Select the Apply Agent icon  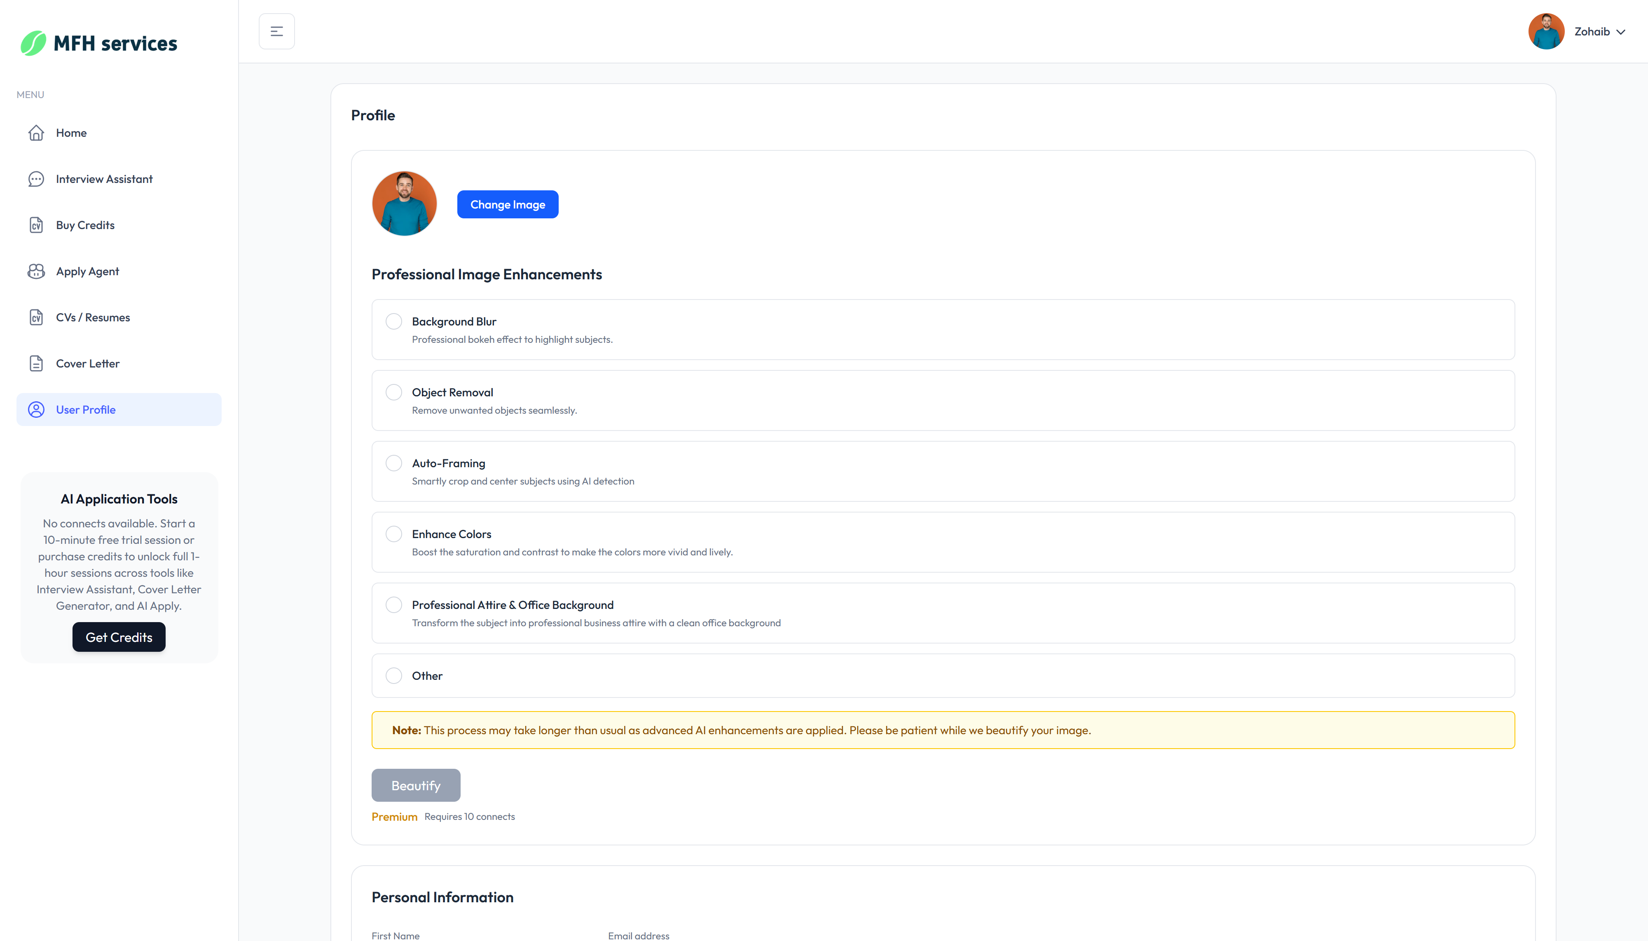pyautogui.click(x=36, y=272)
